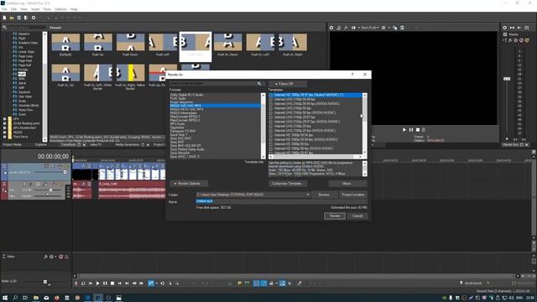
Task: Click the Cancel button in Render As dialog
Action: coord(357,216)
